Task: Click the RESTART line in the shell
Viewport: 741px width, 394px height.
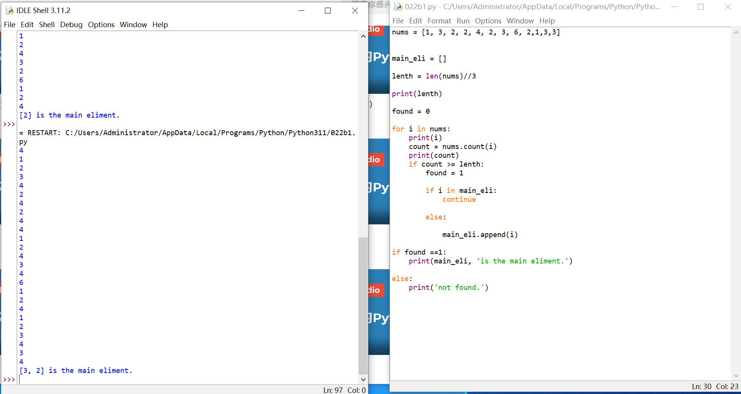Action: 188,137
